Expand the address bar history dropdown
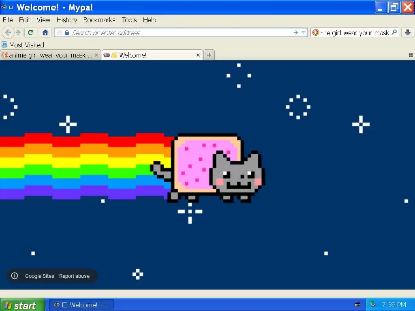This screenshot has height=311, width=415. click(x=303, y=32)
